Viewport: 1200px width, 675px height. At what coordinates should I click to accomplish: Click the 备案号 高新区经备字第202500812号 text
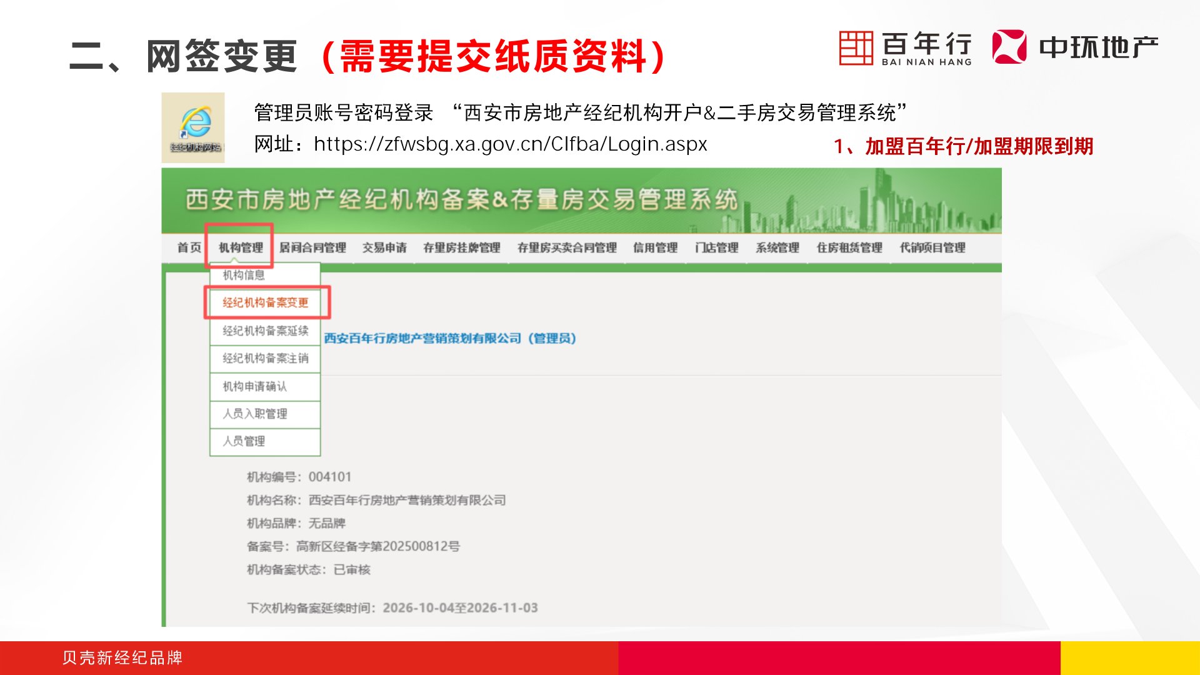353,546
